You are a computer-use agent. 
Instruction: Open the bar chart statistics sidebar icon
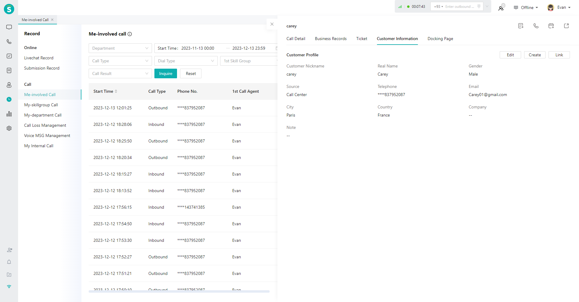coord(9,114)
